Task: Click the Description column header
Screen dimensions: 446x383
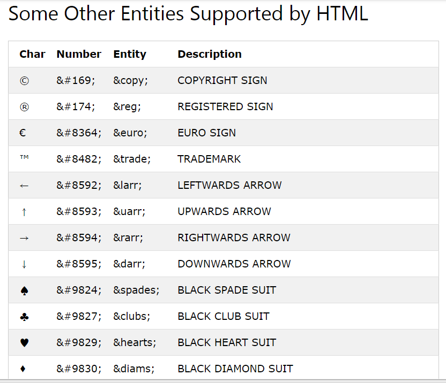Action: (x=210, y=54)
